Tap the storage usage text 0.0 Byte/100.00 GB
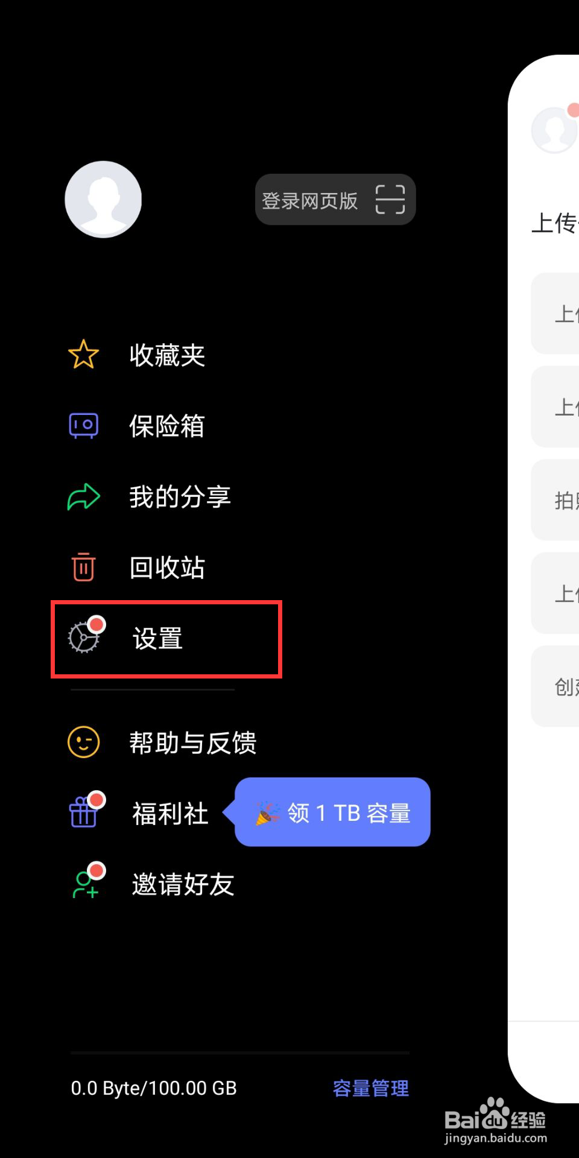 [154, 1088]
